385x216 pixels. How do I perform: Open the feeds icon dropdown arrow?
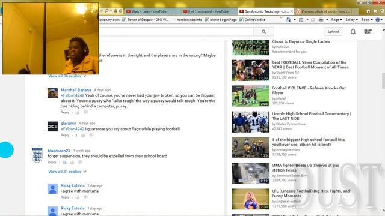[x=307, y=20]
